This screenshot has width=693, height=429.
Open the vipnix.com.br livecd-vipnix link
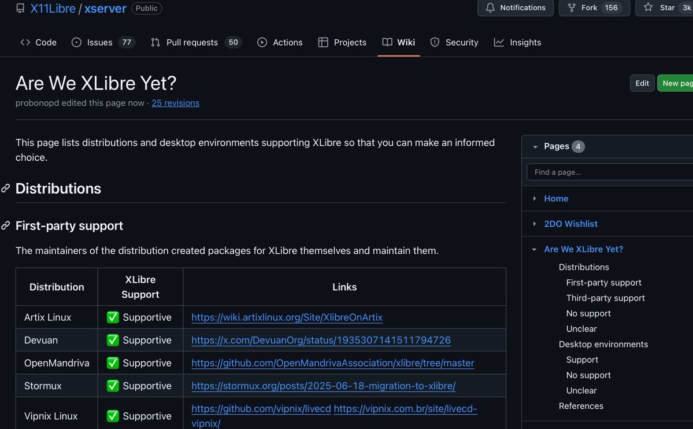tap(405, 409)
